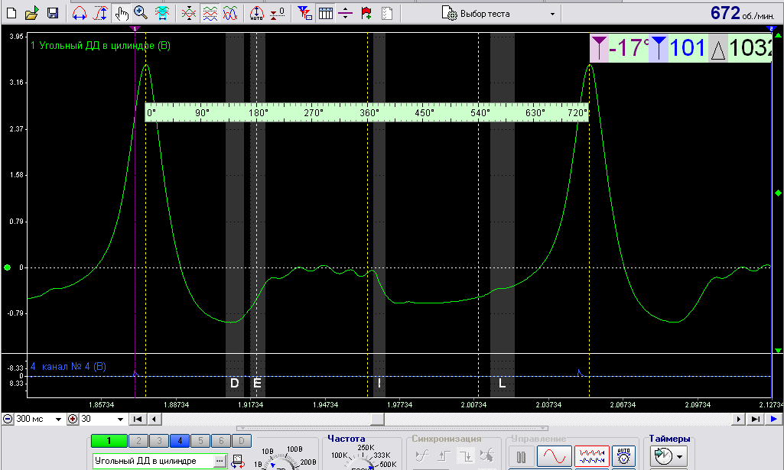
Task: Click the cyan waveform fit-to-window icon
Action: (x=162, y=13)
